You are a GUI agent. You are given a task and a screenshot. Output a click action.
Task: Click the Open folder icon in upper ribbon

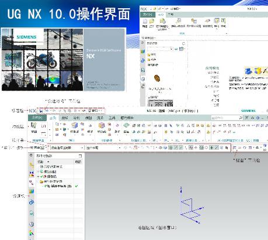152,21
